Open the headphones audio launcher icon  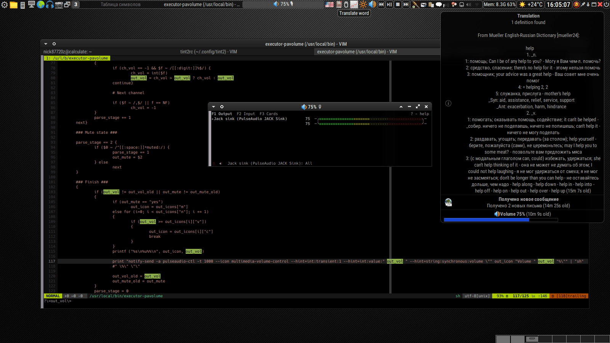50,5
